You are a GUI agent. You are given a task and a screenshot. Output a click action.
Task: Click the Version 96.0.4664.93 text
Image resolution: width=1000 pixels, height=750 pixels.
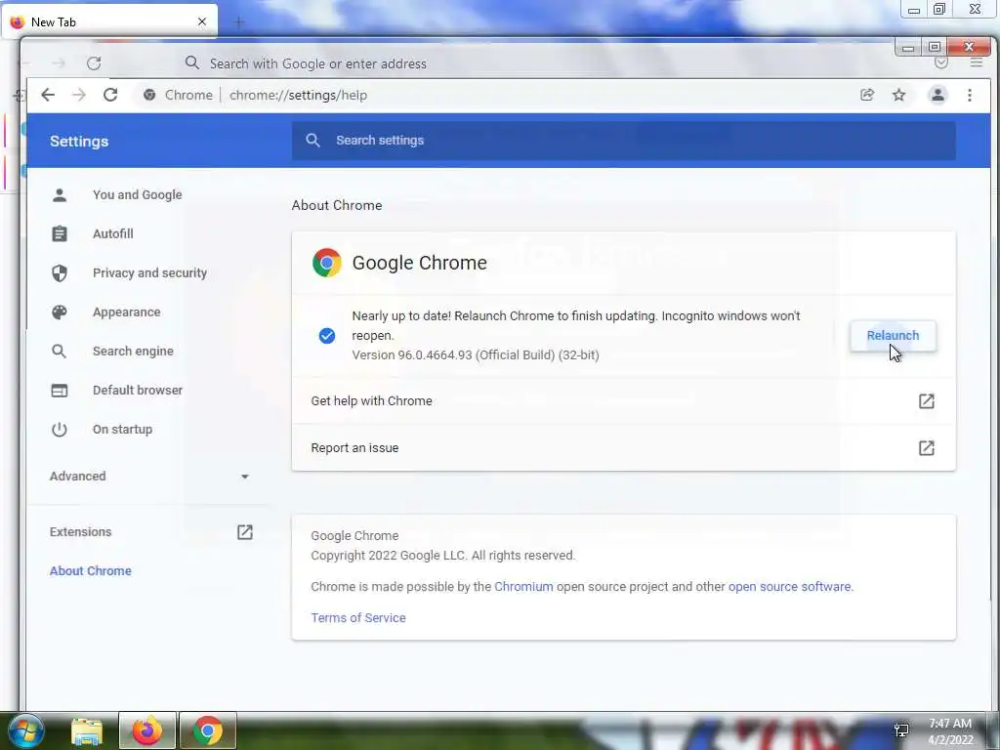(x=476, y=354)
